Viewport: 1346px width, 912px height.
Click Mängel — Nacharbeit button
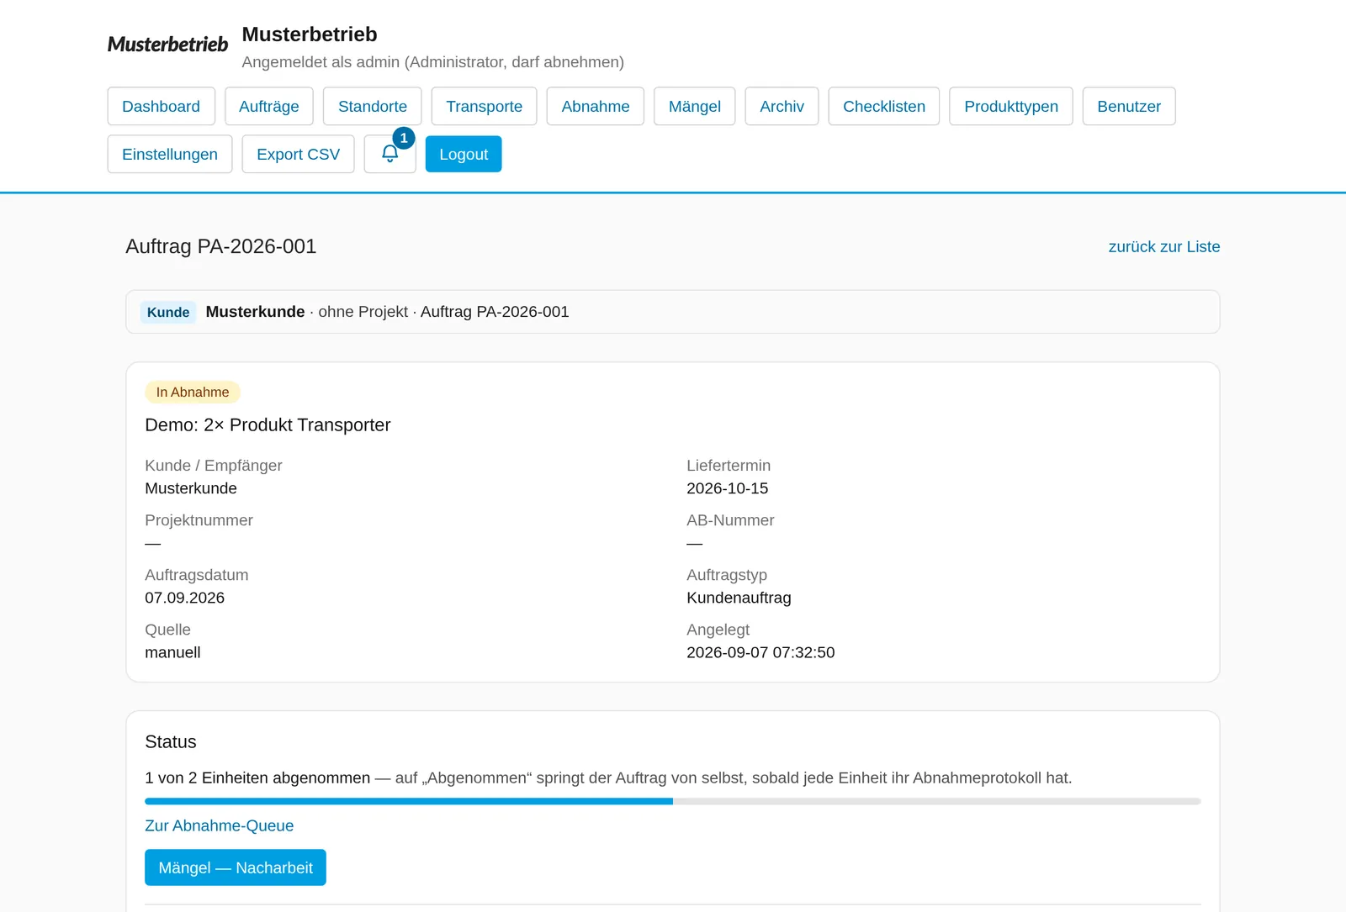(x=236, y=867)
